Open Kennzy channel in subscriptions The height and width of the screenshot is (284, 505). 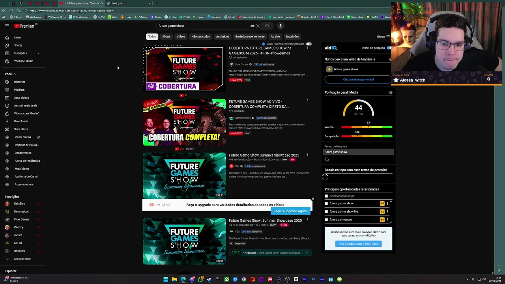click(19, 228)
